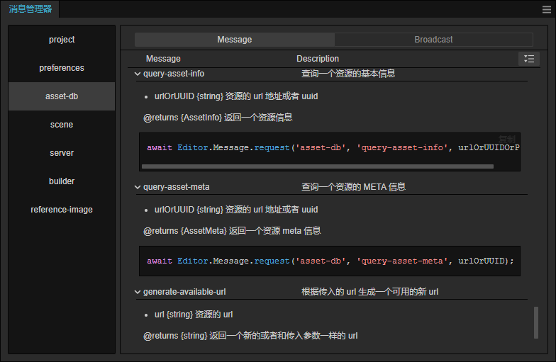Image resolution: width=556 pixels, height=362 pixels.
Task: Select preferences in the sidebar
Action: (x=62, y=68)
